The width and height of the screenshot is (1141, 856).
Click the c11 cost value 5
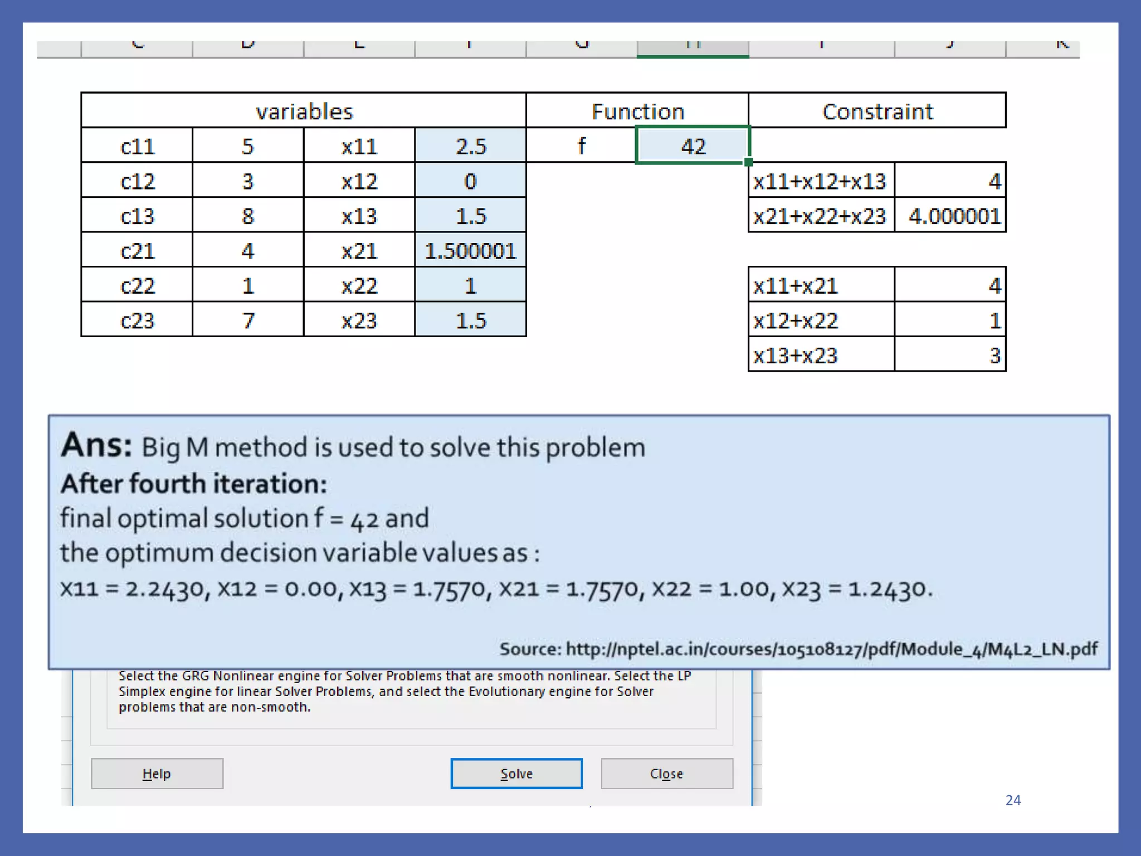[248, 145]
